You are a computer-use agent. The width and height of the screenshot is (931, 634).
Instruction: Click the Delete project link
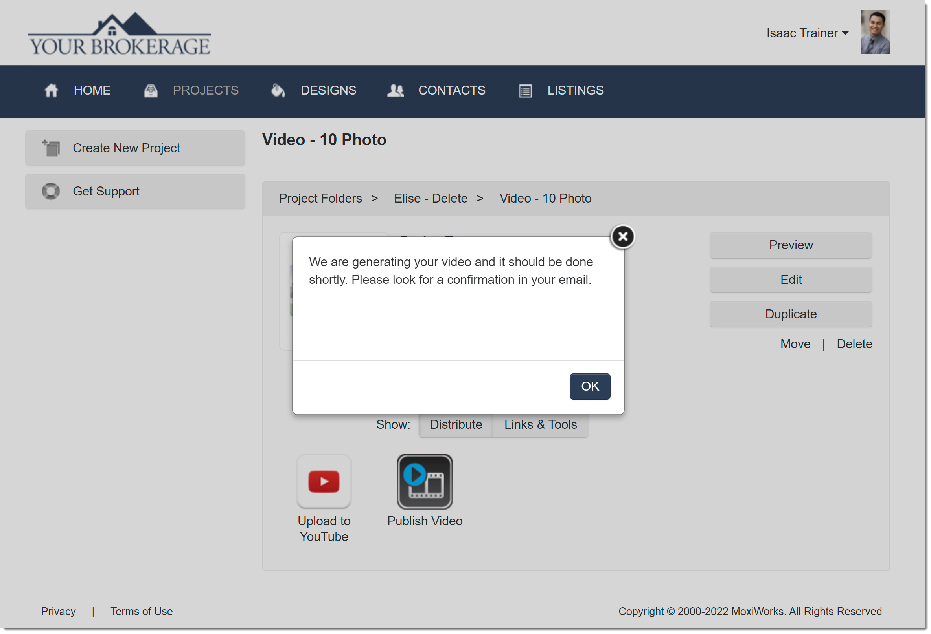coord(854,344)
